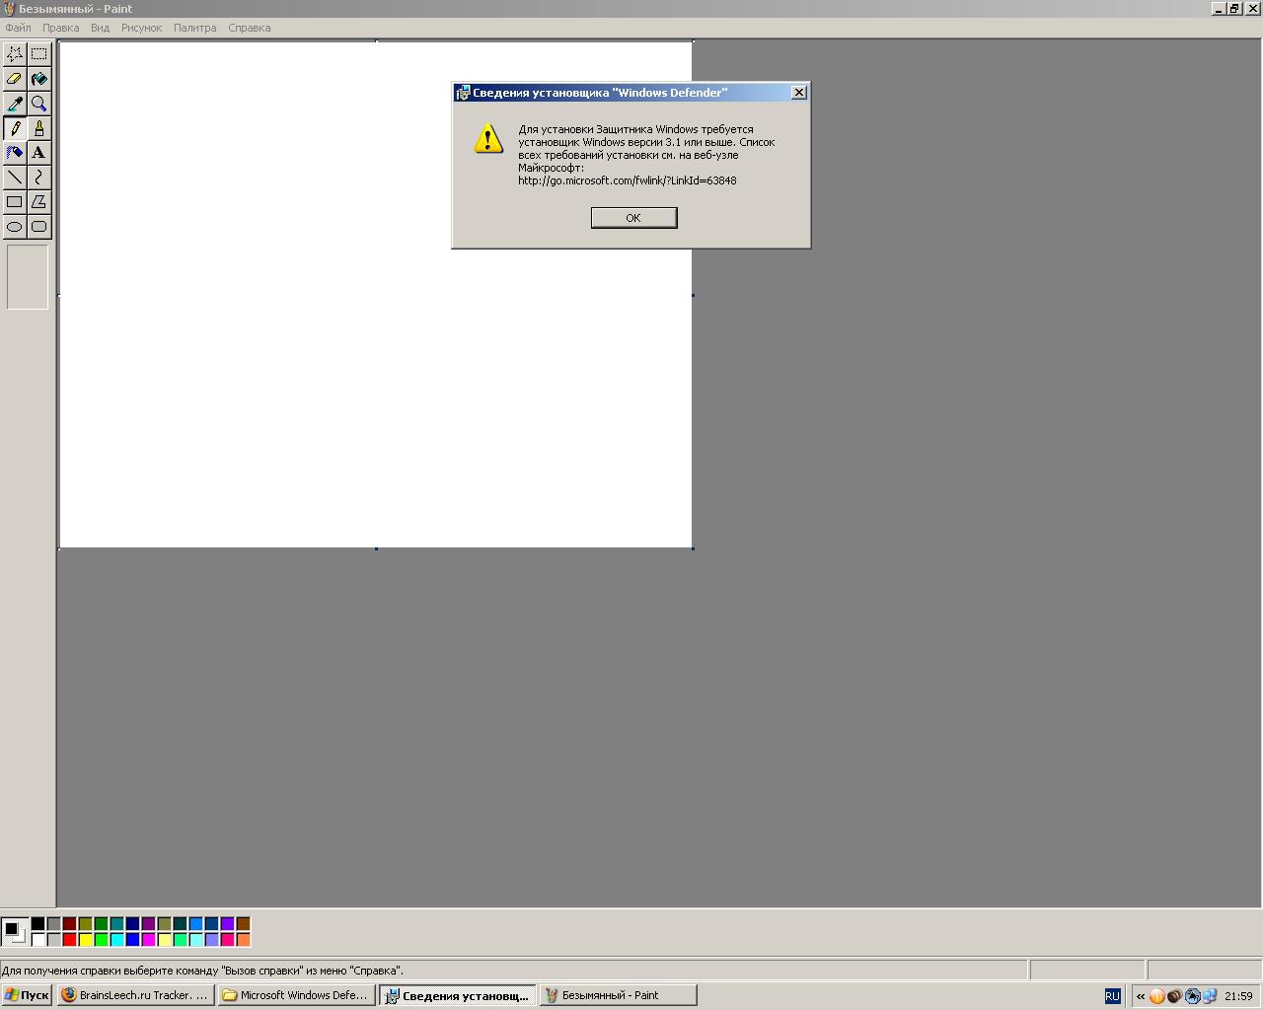Choose the cyan color swatch
This screenshot has height=1010, width=1263.
pos(116,940)
